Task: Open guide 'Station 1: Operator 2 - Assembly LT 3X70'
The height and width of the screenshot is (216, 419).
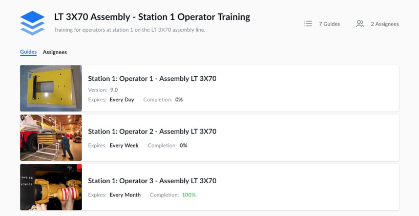Action: coord(152,132)
